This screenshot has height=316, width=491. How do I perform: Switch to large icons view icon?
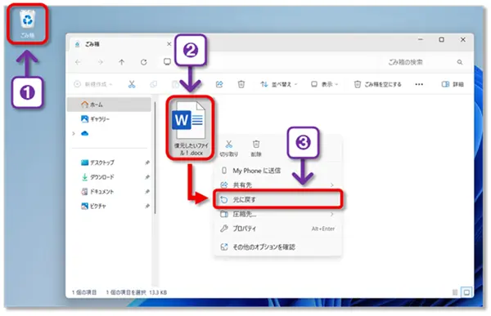(466, 292)
